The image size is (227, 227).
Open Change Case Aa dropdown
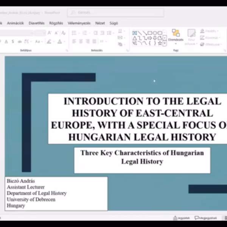(39, 42)
